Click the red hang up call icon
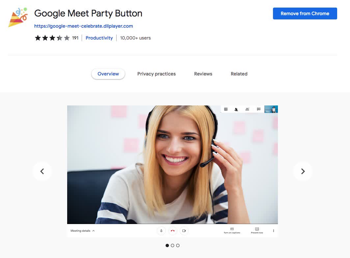 pos(173,231)
